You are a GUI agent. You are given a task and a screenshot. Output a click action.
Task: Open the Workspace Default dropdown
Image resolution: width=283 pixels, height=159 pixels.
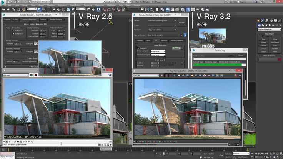point(42,2)
